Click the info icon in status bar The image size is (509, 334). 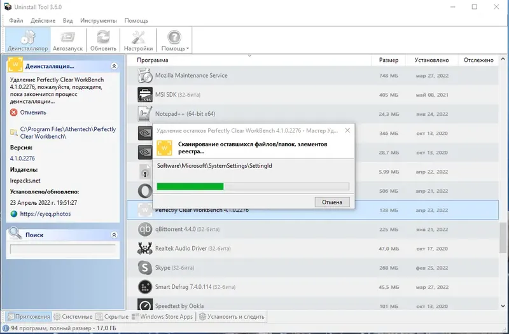click(x=6, y=328)
